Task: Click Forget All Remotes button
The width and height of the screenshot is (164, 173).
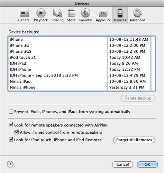Action: [x=134, y=140]
